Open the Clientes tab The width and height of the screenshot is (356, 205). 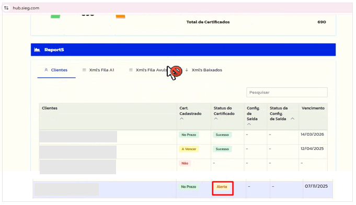click(56, 70)
